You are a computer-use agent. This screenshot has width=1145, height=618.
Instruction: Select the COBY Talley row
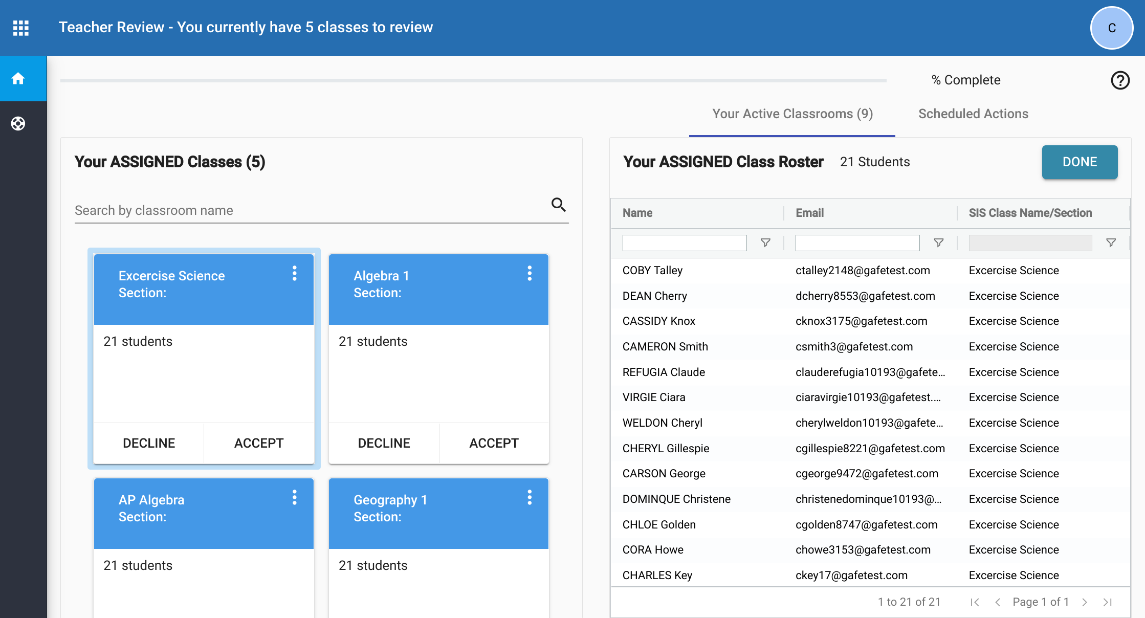[870, 271]
